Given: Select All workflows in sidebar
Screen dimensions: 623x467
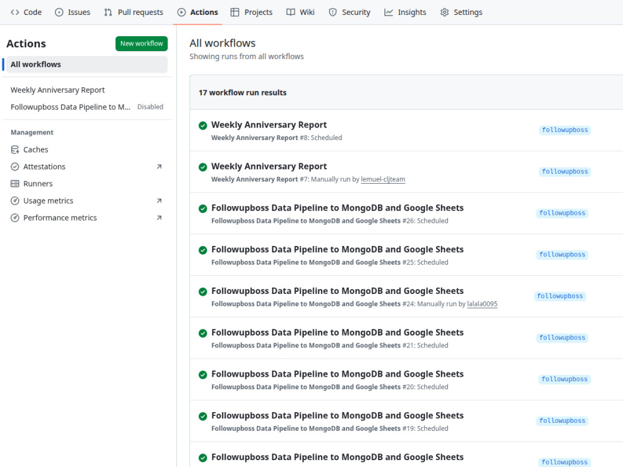Looking at the screenshot, I should click(87, 64).
